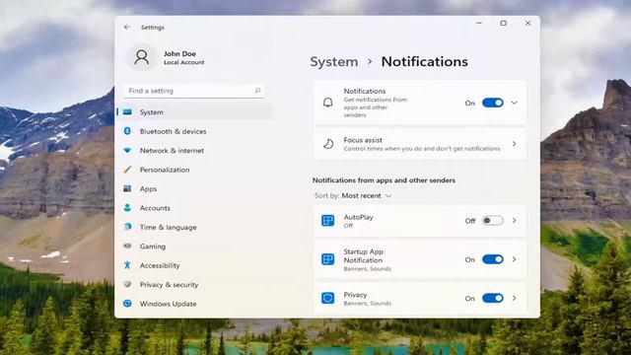Open Focus assist via its chevron
631x355 pixels.
pyautogui.click(x=514, y=144)
